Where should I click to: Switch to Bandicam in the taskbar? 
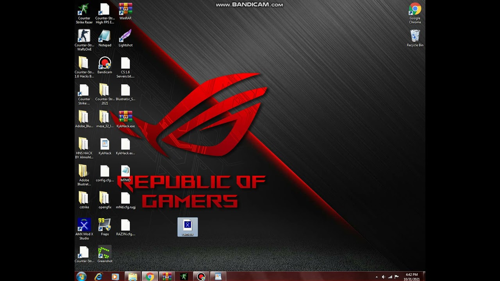pyautogui.click(x=201, y=277)
